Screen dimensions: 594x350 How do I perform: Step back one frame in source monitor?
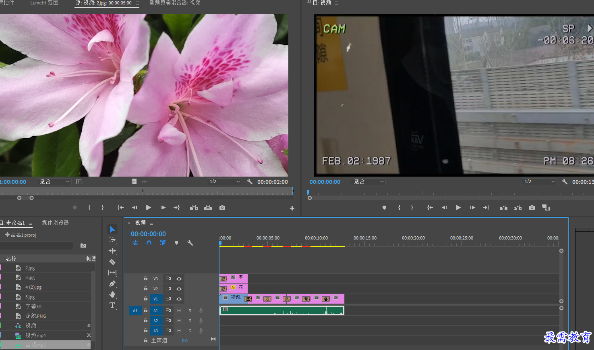(135, 208)
